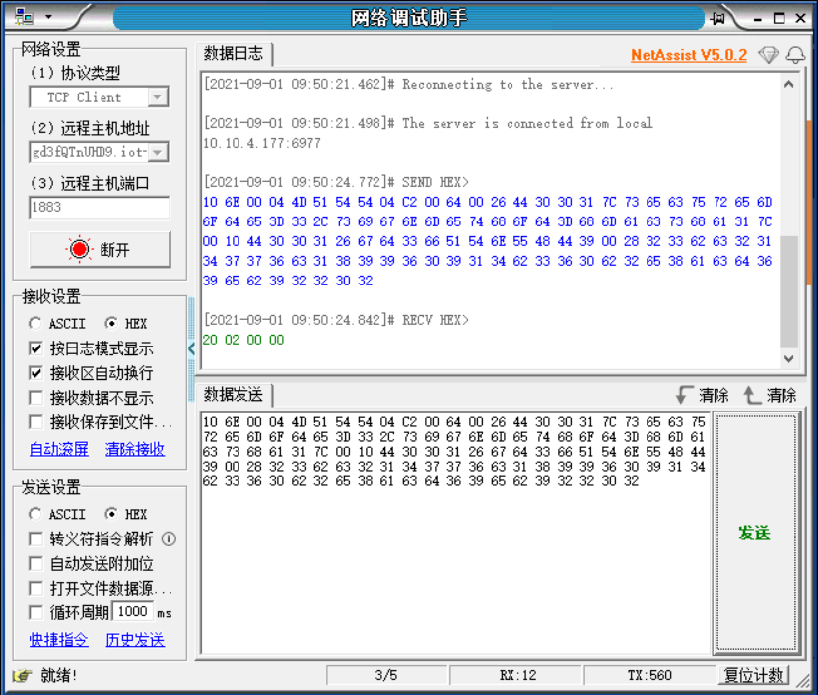
Task: Click the RX:12 status counter
Action: pyautogui.click(x=516, y=675)
